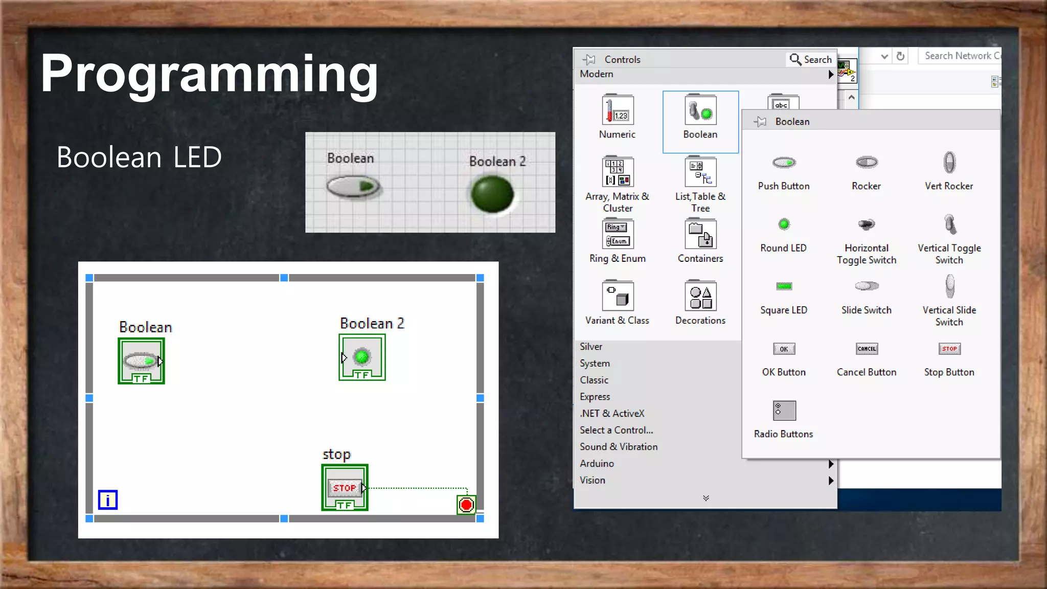Open the Numeric controls palette
Image resolution: width=1047 pixels, height=589 pixels.
(x=617, y=117)
